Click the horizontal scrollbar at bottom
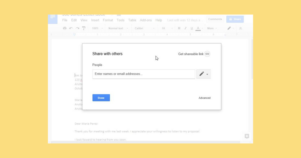The width and height of the screenshot is (301, 158). tap(145, 142)
